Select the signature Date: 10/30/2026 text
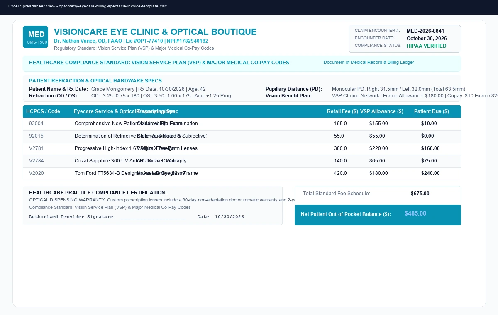Image resolution: width=498 pixels, height=315 pixels. point(221,217)
